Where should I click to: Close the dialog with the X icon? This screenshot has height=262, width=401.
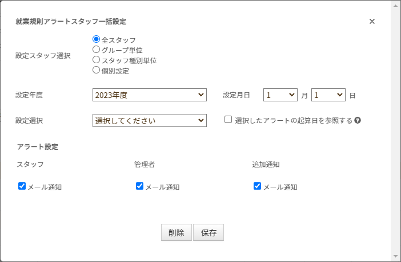click(x=372, y=22)
